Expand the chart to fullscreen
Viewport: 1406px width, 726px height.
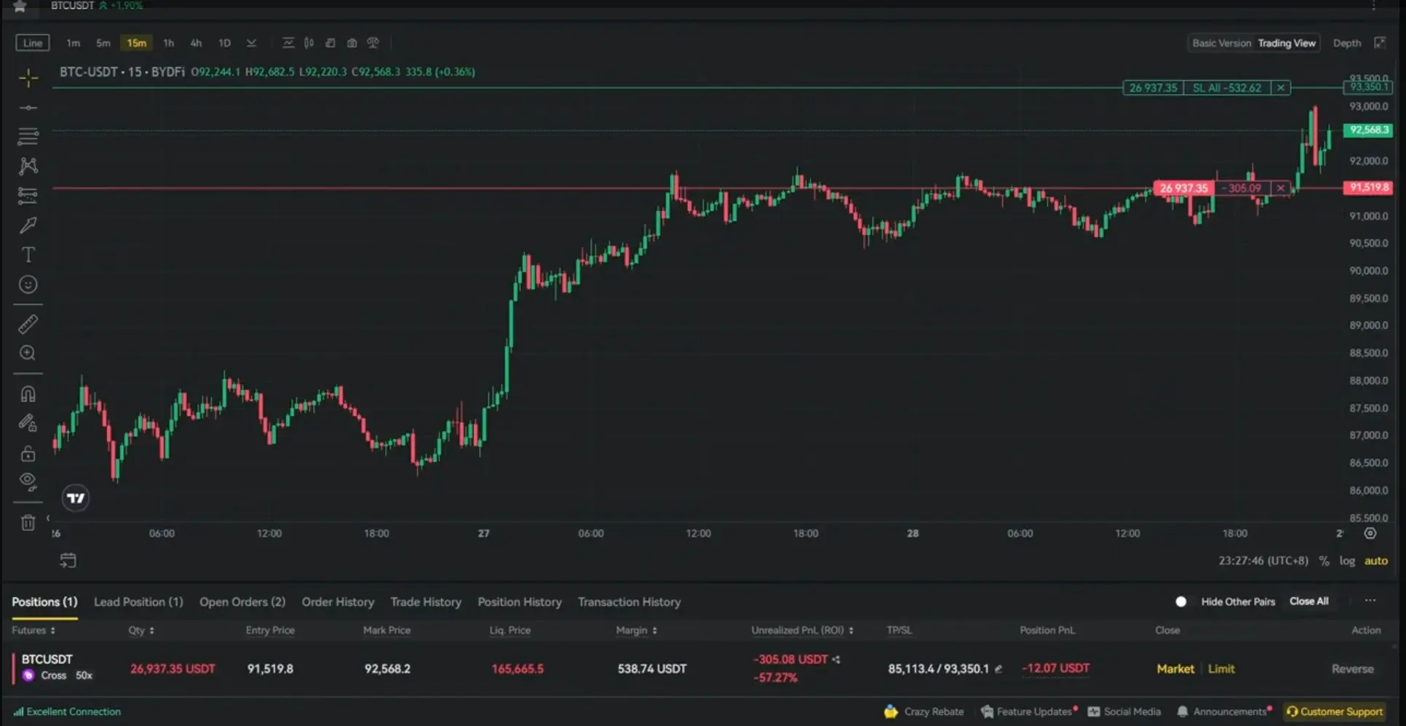(1380, 43)
